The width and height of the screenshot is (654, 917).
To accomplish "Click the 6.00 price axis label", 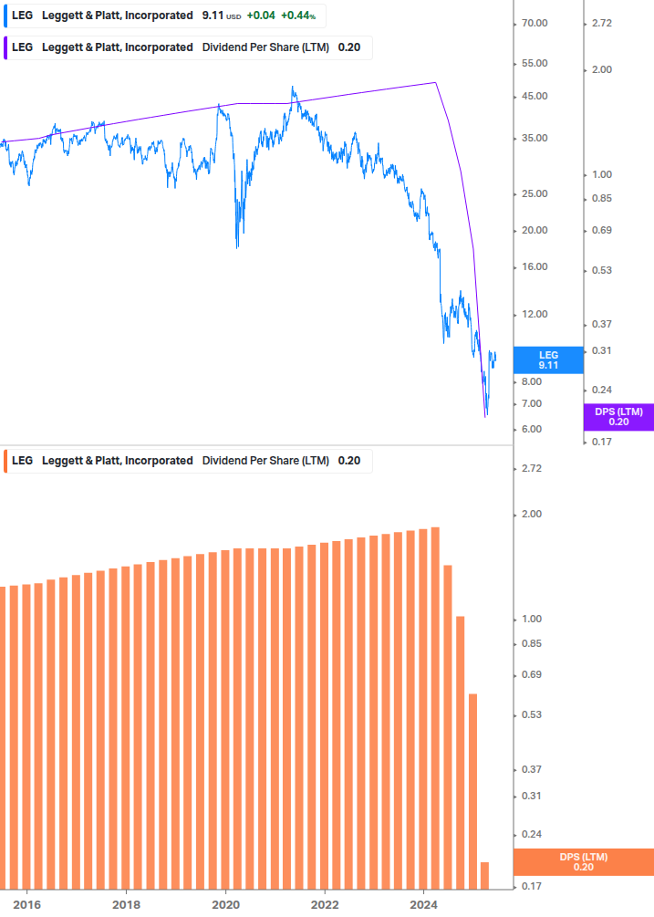I will 531,429.
